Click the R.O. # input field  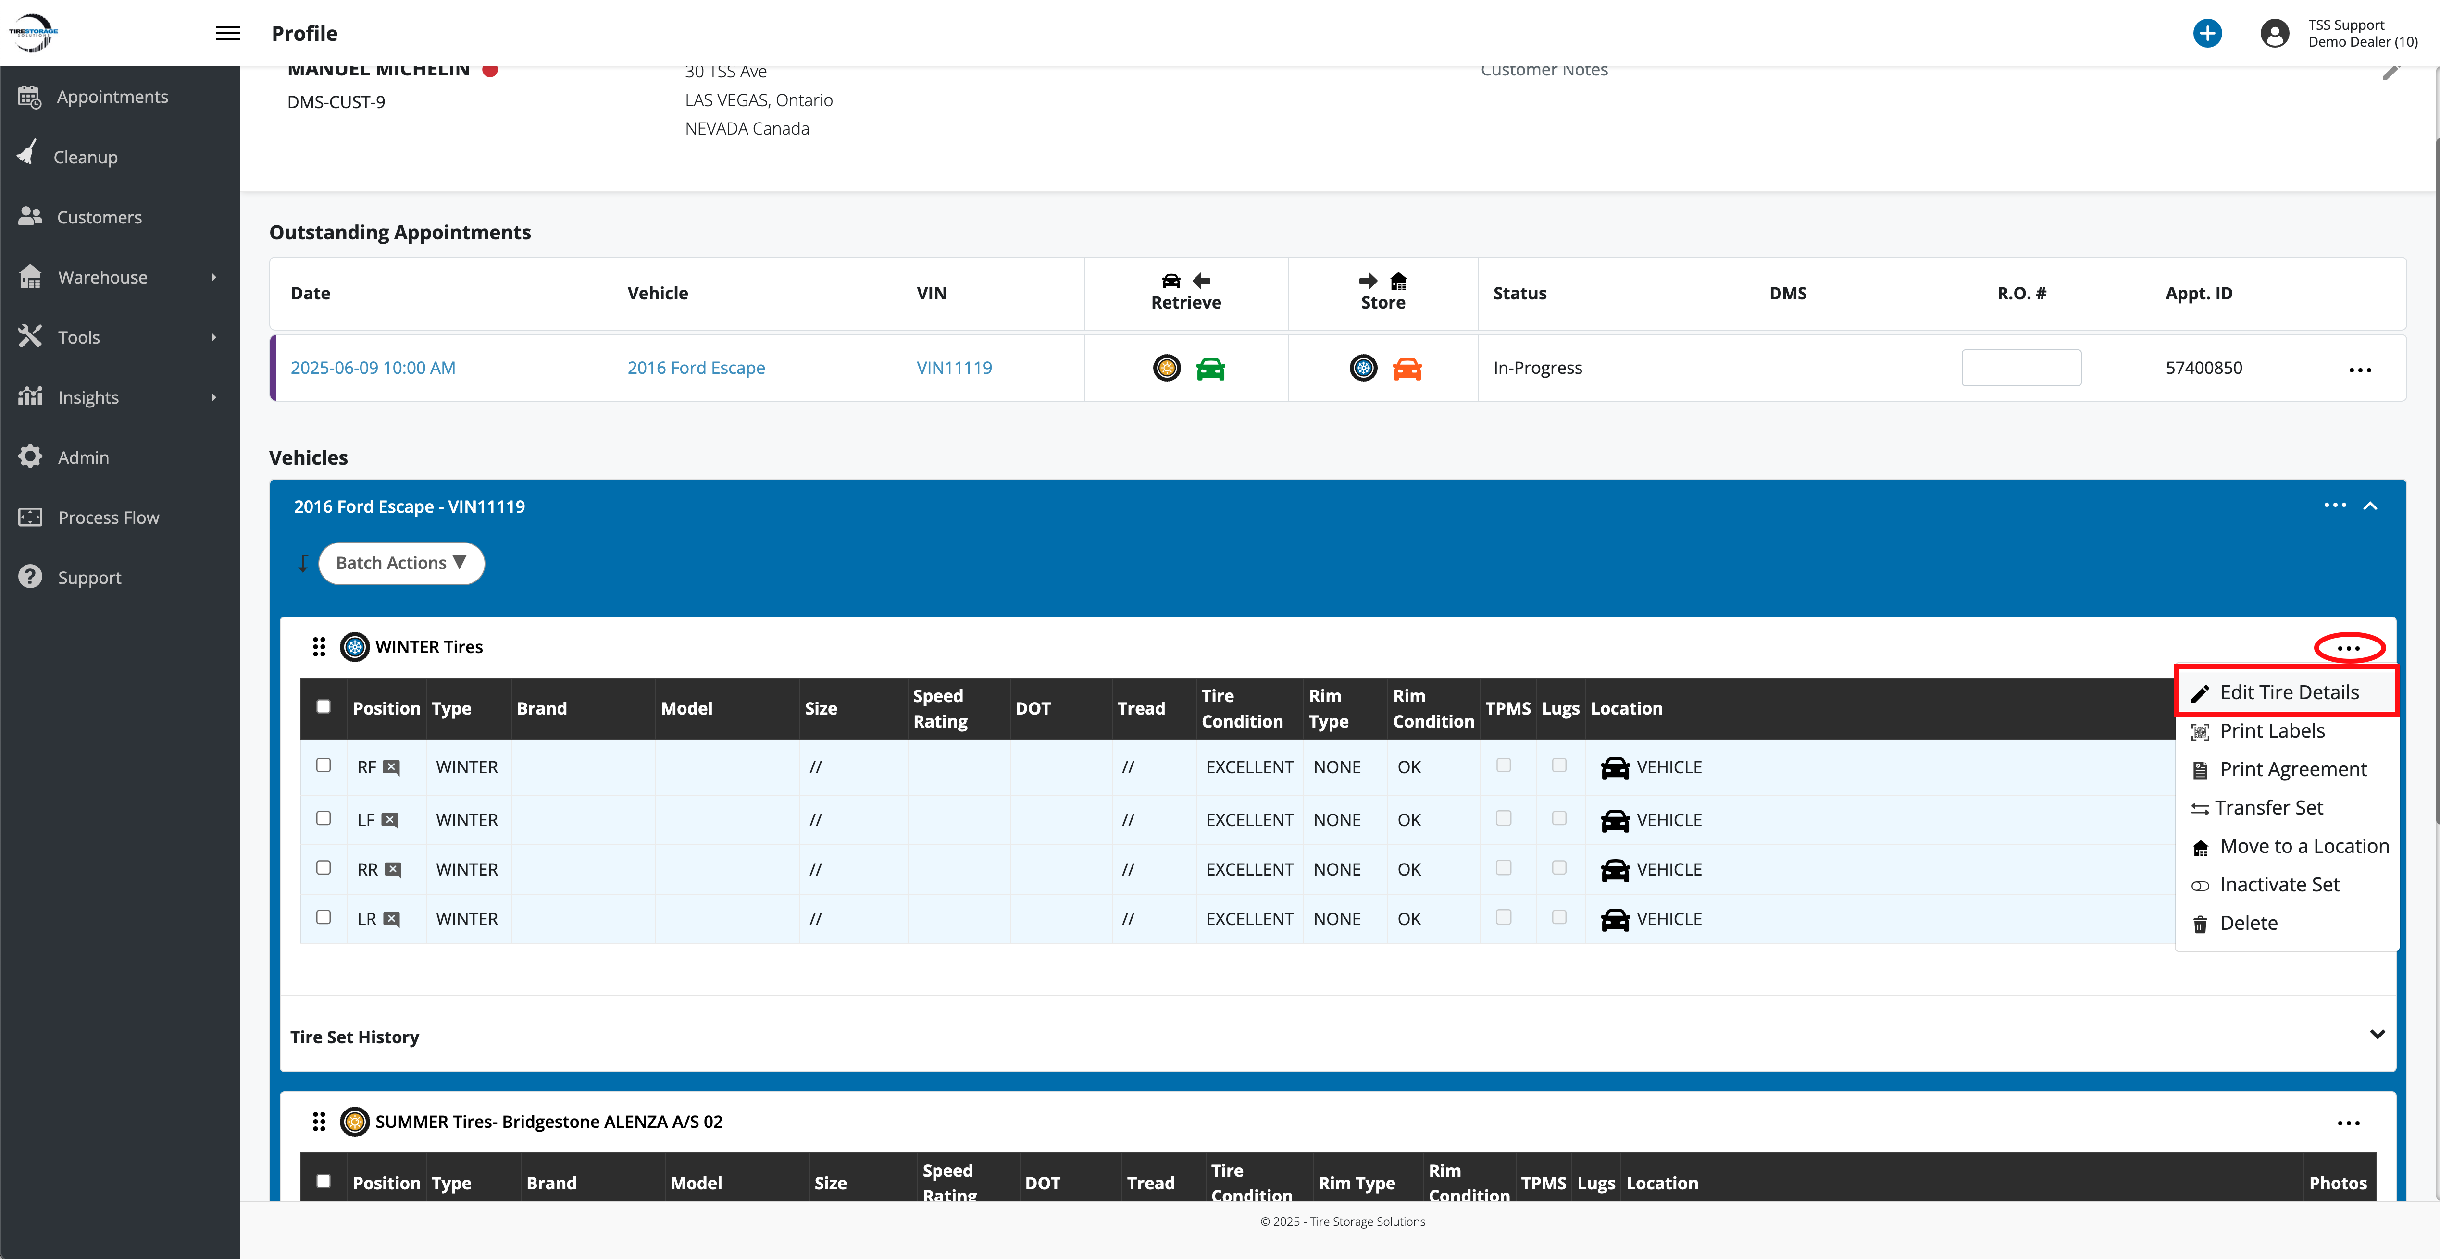pos(2020,368)
